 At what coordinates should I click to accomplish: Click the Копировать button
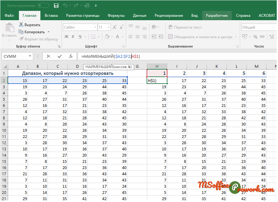[x=32, y=32]
